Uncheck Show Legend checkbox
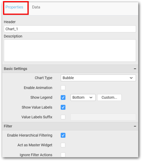 [63, 97]
